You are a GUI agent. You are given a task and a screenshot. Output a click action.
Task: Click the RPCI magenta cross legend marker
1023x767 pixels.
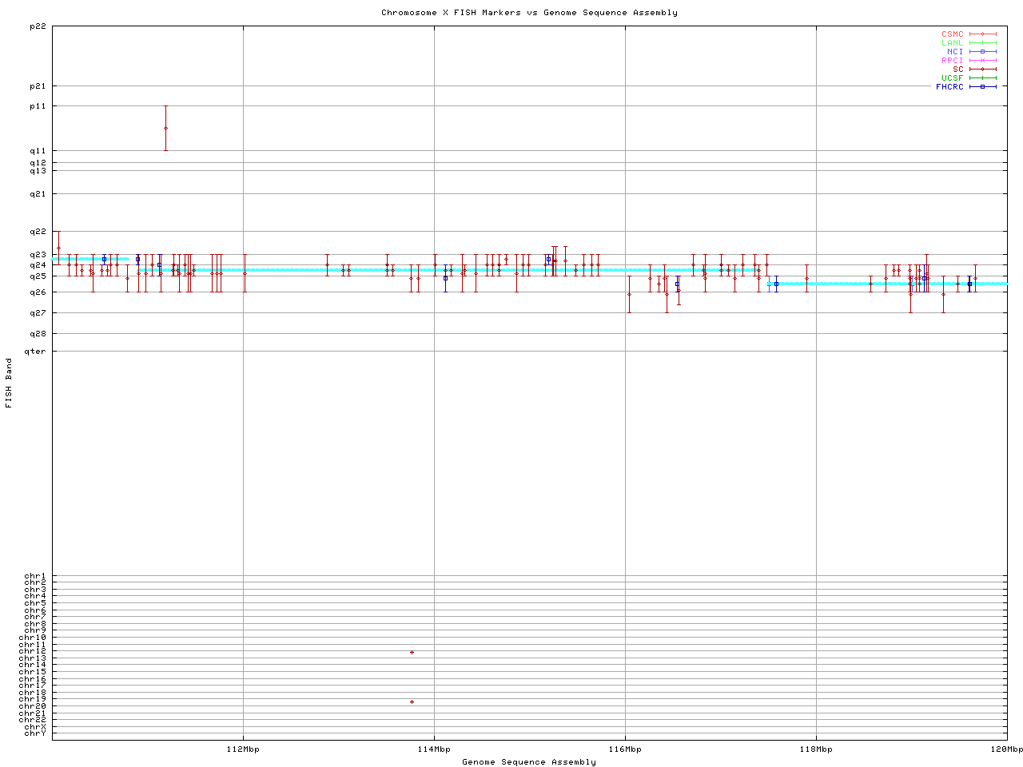click(x=982, y=61)
